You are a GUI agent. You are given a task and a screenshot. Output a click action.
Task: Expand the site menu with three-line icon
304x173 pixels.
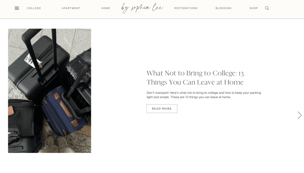coord(17,8)
